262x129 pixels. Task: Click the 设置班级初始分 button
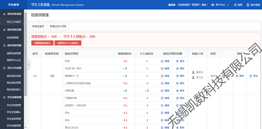(x=43, y=43)
